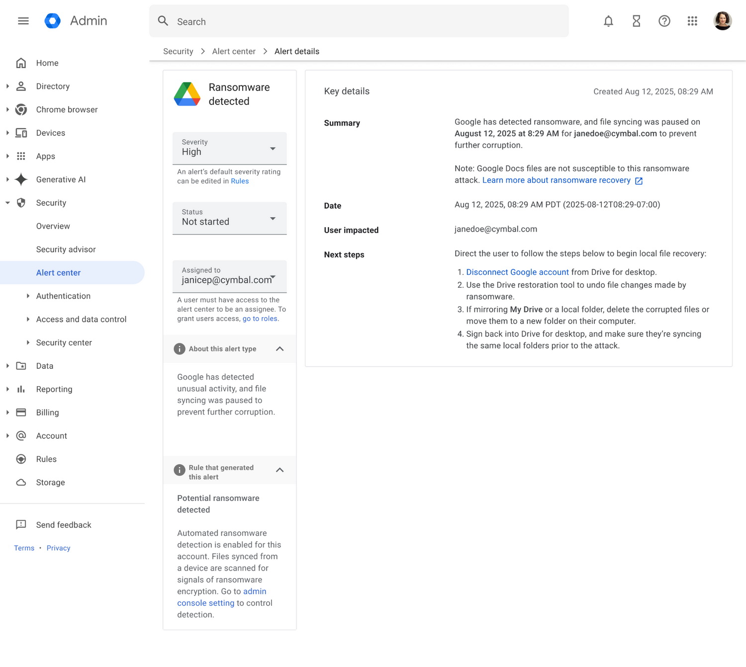
Task: Click the Google Drive ransomware alert icon
Action: pos(186,94)
